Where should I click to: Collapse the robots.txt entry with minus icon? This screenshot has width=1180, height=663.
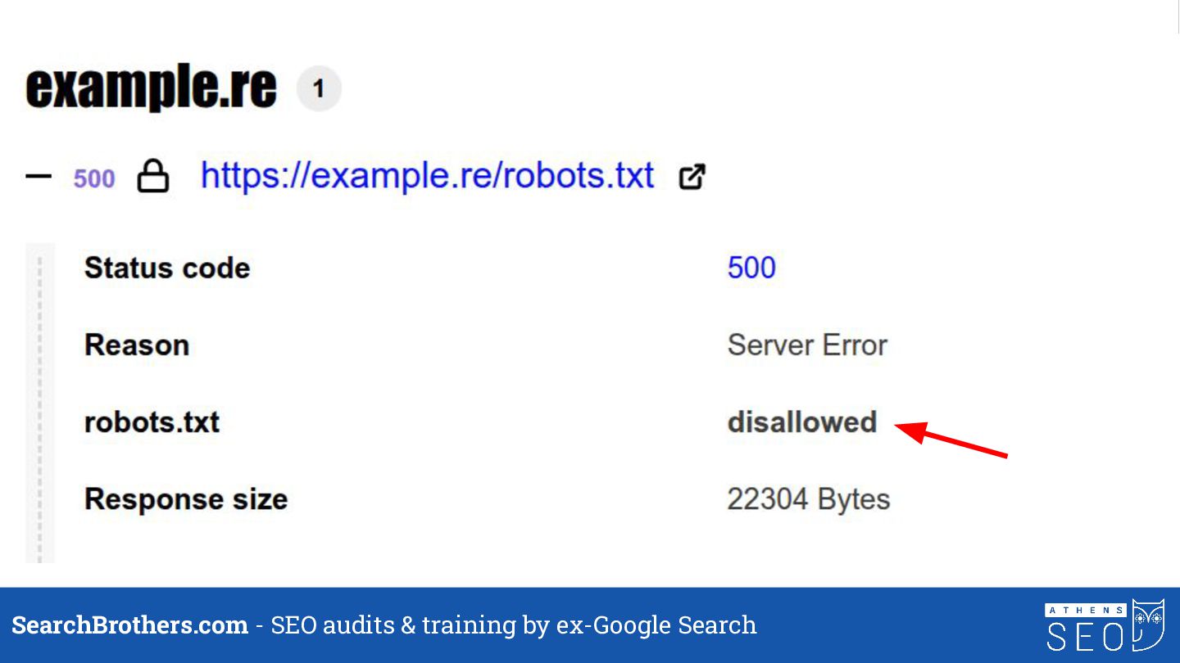click(x=39, y=176)
